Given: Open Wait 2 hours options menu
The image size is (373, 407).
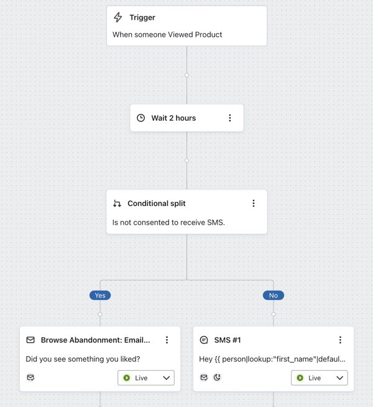Looking at the screenshot, I should pyautogui.click(x=229, y=118).
